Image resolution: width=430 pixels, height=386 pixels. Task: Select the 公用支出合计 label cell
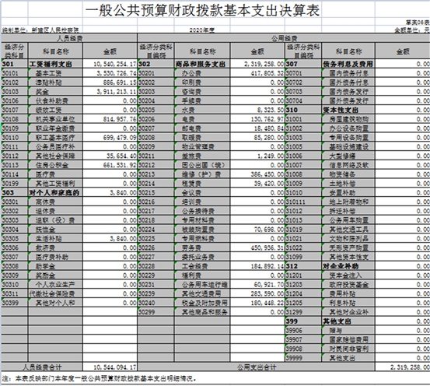pyautogui.click(x=256, y=367)
